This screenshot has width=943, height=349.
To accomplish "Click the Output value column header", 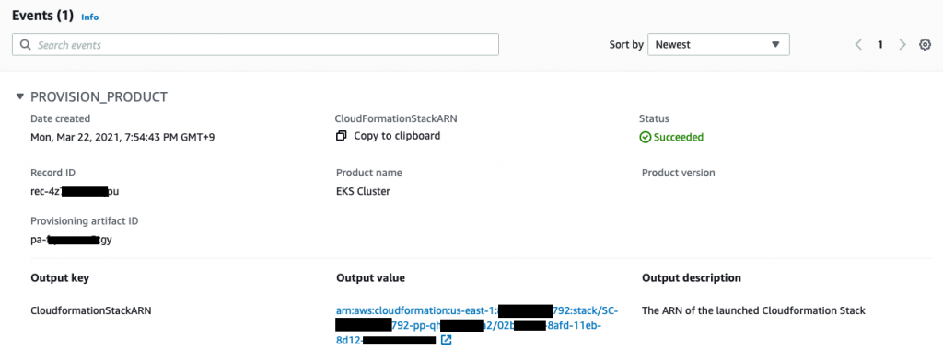I will point(370,278).
